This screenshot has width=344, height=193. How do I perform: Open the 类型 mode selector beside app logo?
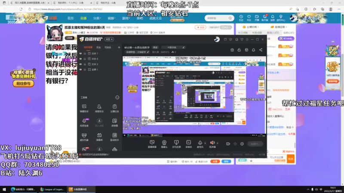109,39
